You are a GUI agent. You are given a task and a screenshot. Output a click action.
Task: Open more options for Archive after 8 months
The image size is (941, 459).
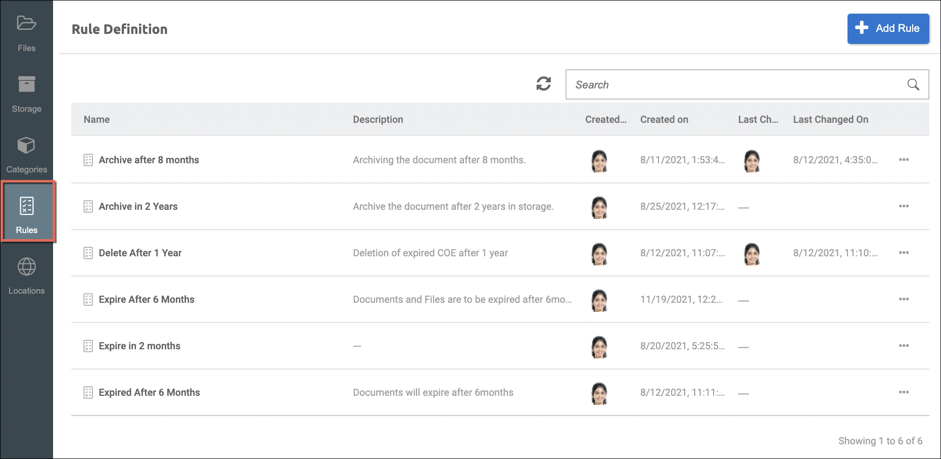(904, 160)
